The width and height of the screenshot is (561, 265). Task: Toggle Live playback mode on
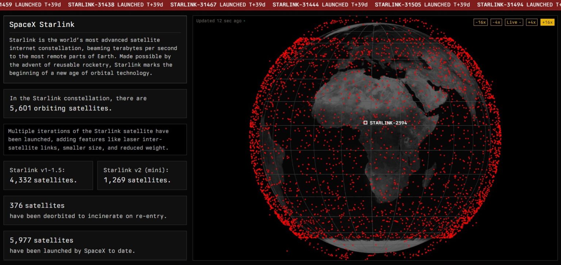tap(512, 22)
